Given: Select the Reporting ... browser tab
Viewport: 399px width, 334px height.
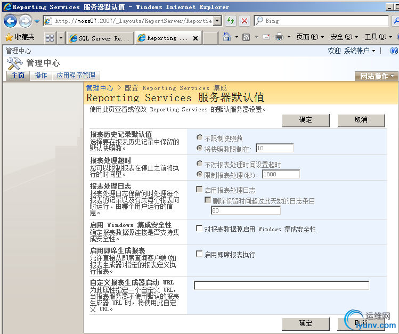Looking at the screenshot, I should 163,38.
